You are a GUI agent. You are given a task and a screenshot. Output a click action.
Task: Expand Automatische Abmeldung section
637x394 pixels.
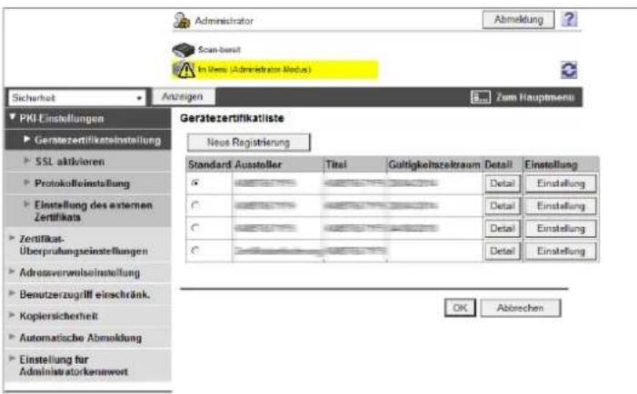pyautogui.click(x=87, y=338)
